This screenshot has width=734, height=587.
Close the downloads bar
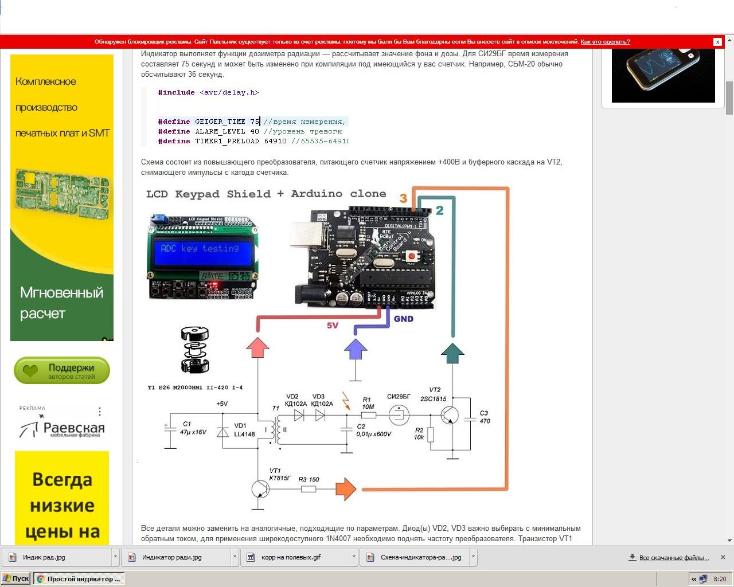[723, 557]
